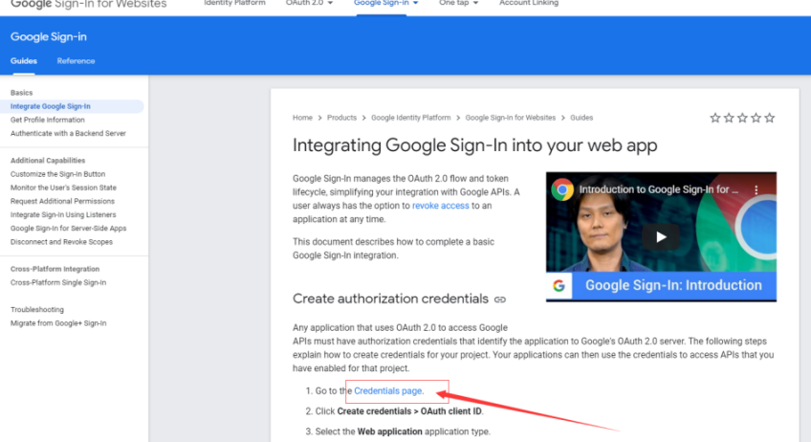Screen dimensions: 811x442
Task: Open the video's three-dot options menu
Action: coord(756,190)
